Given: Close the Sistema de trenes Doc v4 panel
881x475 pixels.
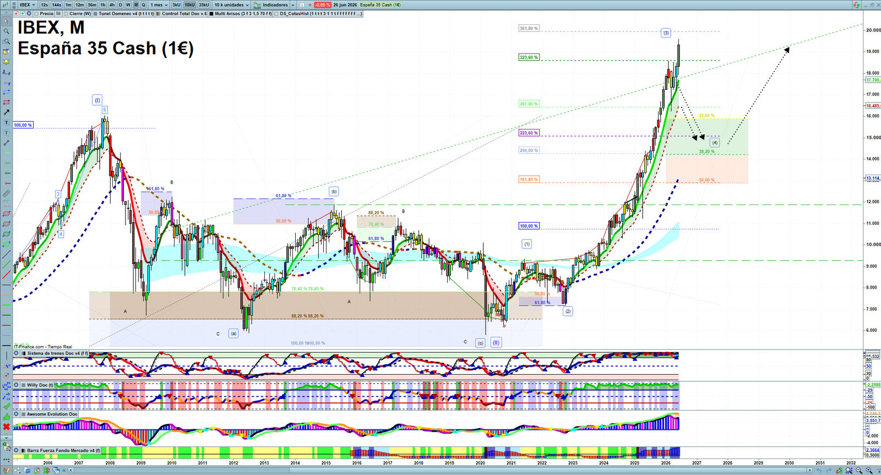Looking at the screenshot, I should pos(17,353).
